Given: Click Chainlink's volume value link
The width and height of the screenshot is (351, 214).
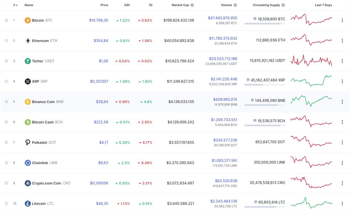Looking at the screenshot, I should [x=225, y=160].
